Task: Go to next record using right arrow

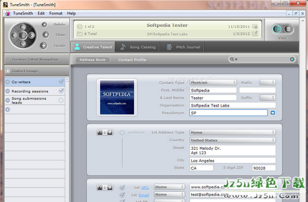Action: pyautogui.click(x=32, y=36)
